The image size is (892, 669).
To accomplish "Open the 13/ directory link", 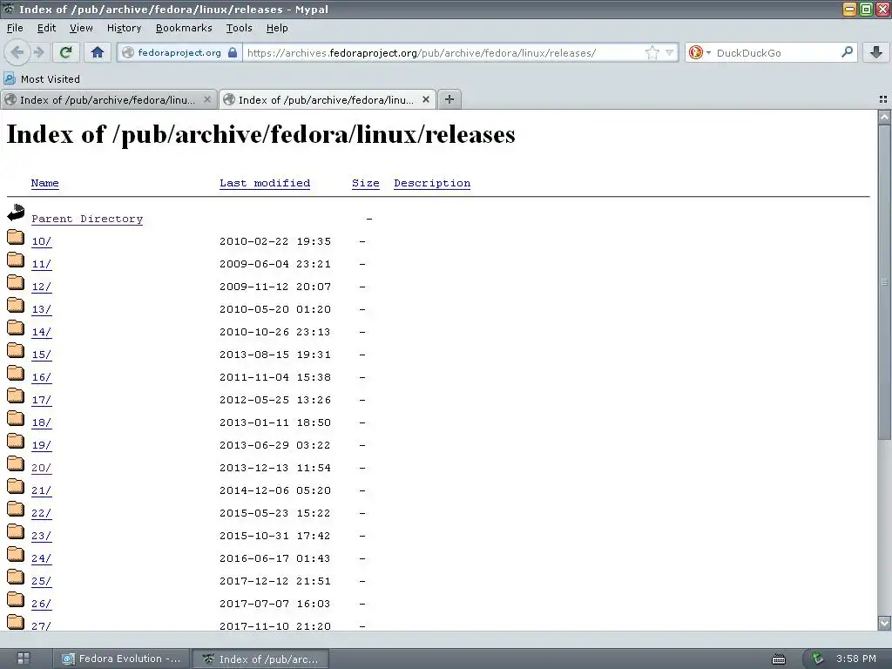I will click(x=42, y=309).
